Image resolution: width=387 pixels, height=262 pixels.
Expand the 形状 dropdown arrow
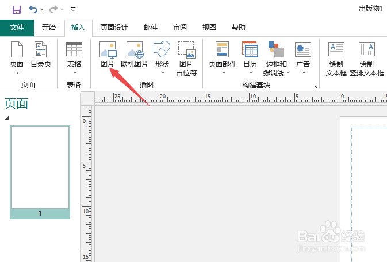pyautogui.click(x=163, y=73)
